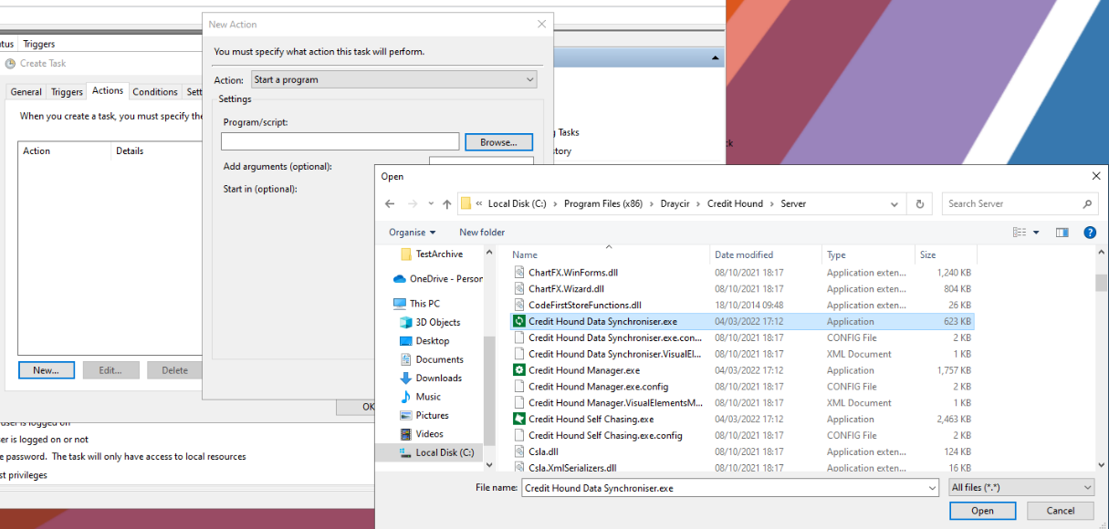Click the Program/script input field

[340, 141]
